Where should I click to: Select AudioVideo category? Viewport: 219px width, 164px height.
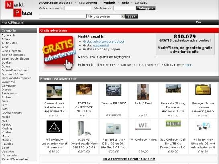tap(10, 43)
